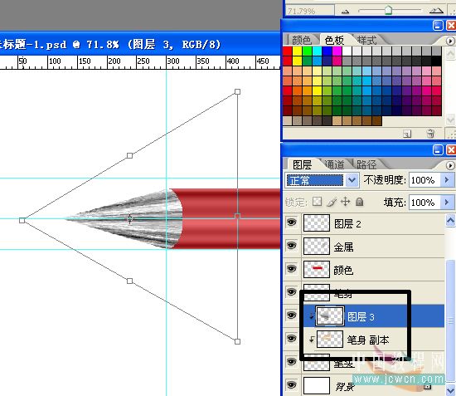
Task: Click the trash icon in swatches panel
Action: [430, 134]
